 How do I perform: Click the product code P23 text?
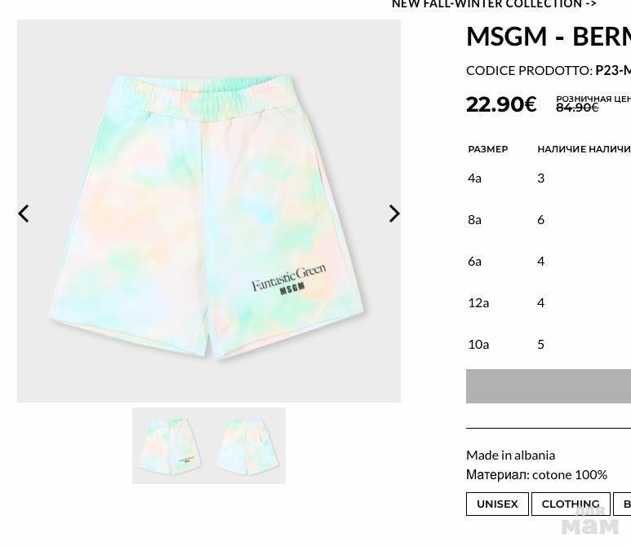click(x=613, y=70)
